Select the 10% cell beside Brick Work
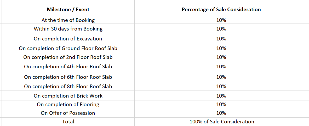The image size is (309, 126). coord(222,96)
